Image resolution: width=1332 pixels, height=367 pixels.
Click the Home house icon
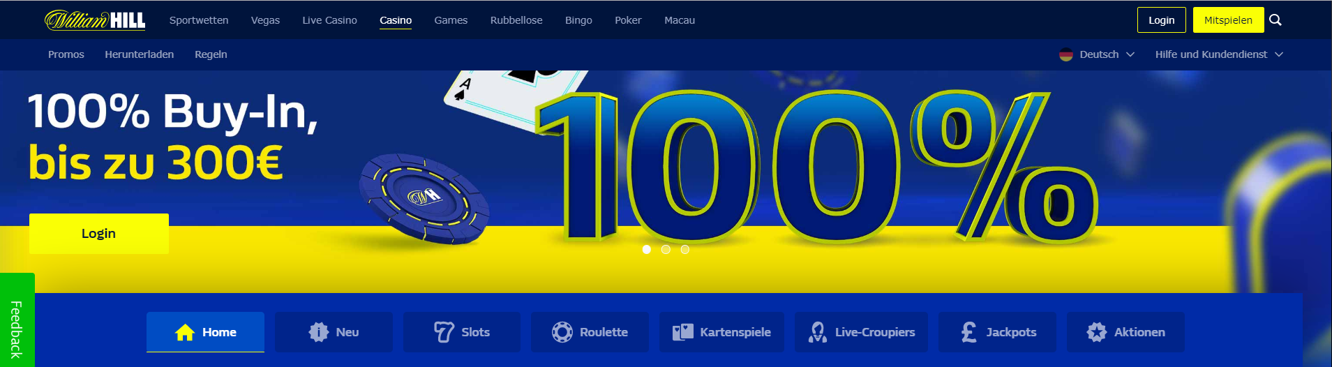click(185, 332)
